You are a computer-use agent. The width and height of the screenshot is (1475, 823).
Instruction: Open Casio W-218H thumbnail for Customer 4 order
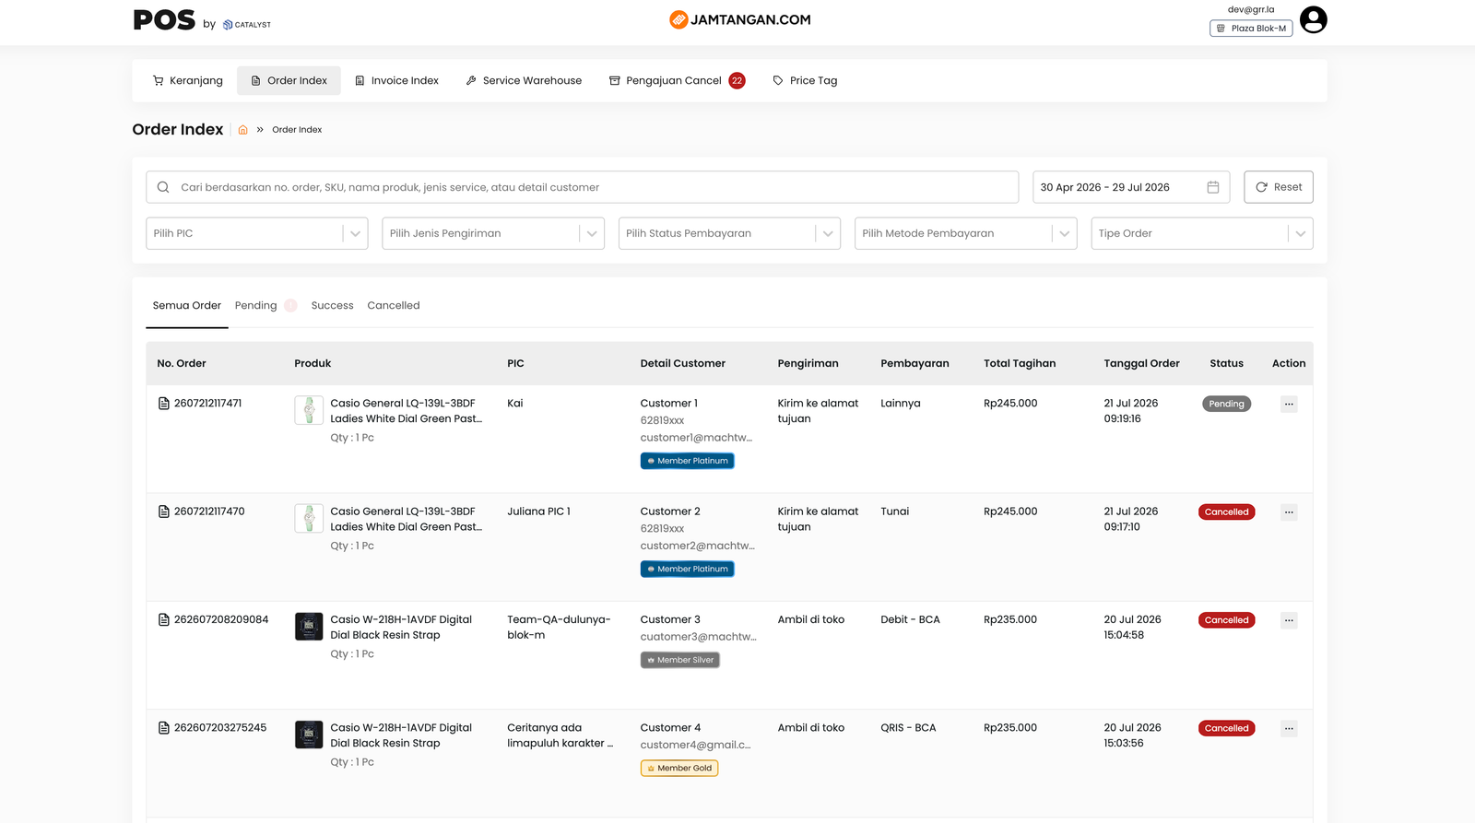coord(309,735)
